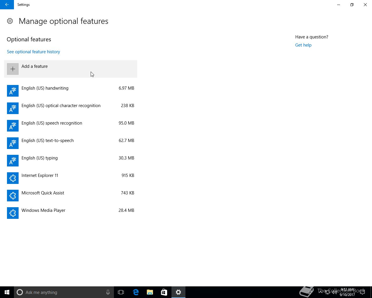Open Task View from the taskbar
Image resolution: width=372 pixels, height=298 pixels.
(121, 292)
